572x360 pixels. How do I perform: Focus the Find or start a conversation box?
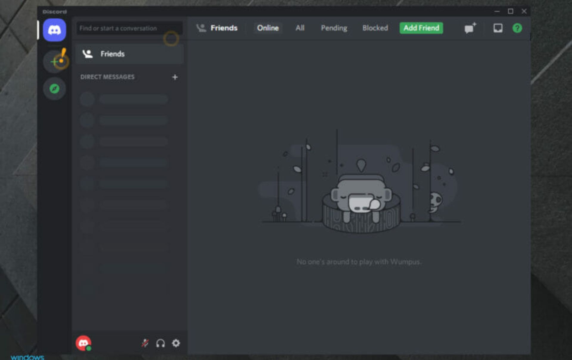[130, 28]
